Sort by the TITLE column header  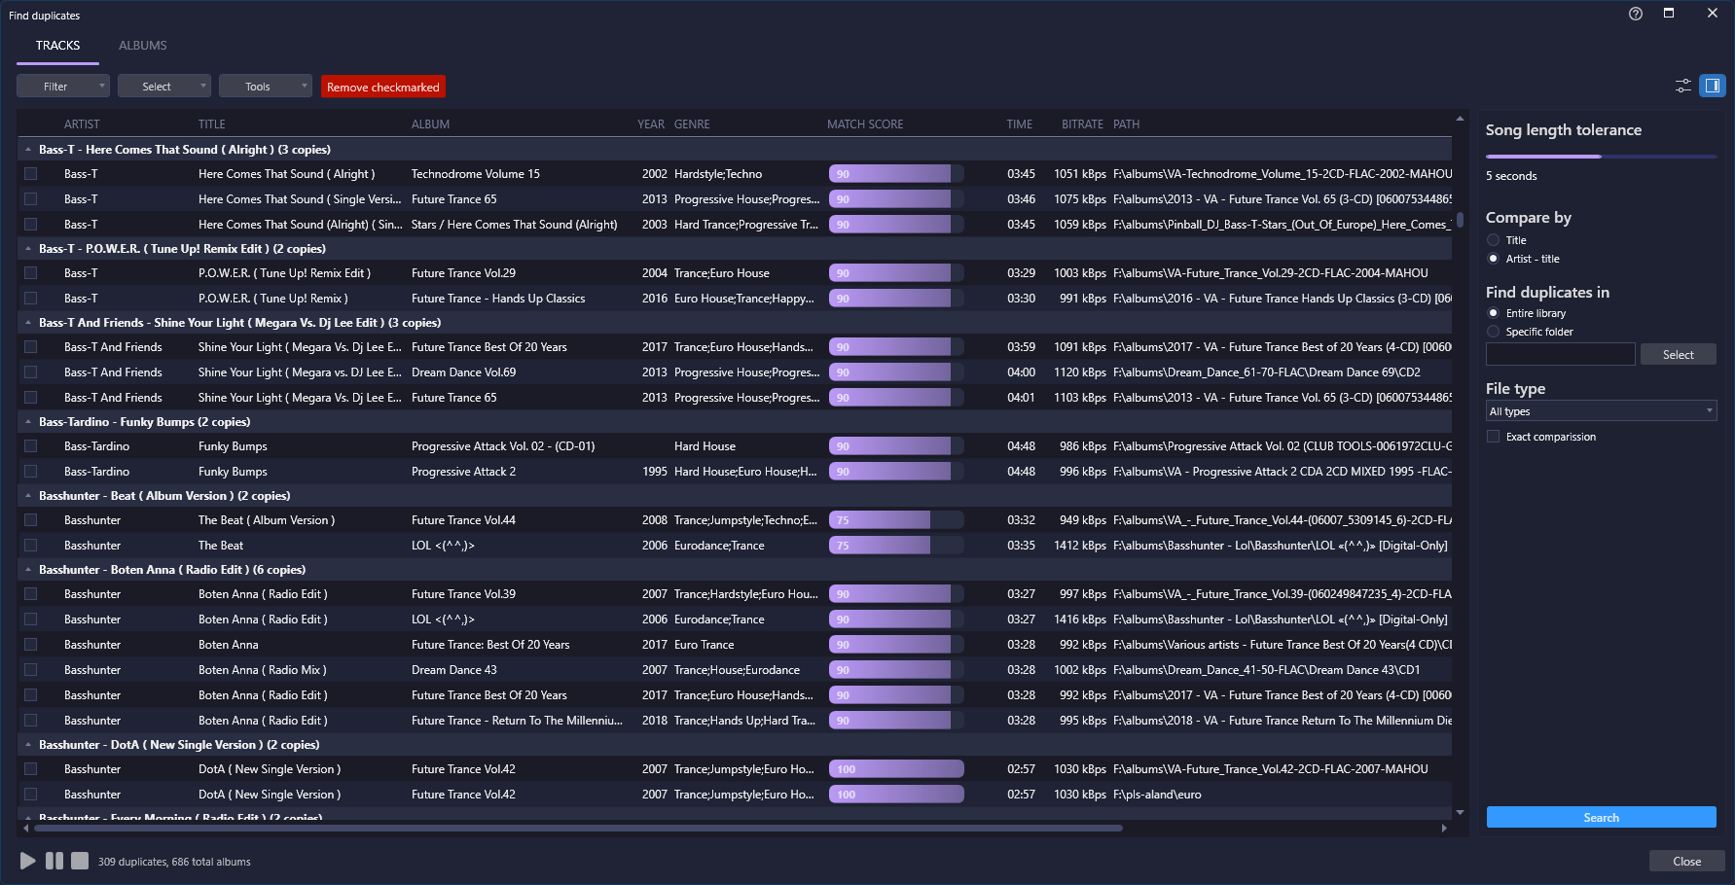(212, 124)
